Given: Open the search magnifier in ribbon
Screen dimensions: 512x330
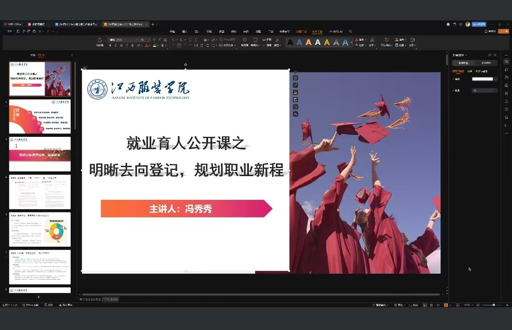Looking at the screenshot, I should tap(350, 31).
